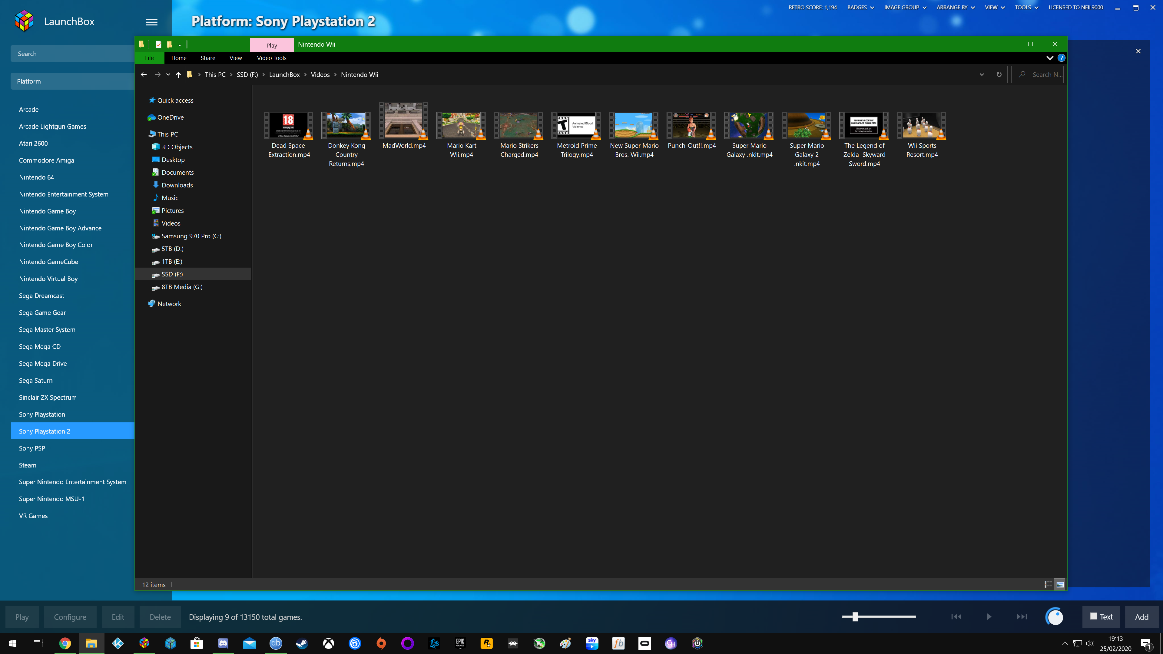The width and height of the screenshot is (1163, 654).
Task: Select Sega Saturn platform in LaunchBox
Action: [x=36, y=381]
